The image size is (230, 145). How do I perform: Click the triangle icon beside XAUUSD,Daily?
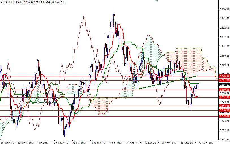2,2
